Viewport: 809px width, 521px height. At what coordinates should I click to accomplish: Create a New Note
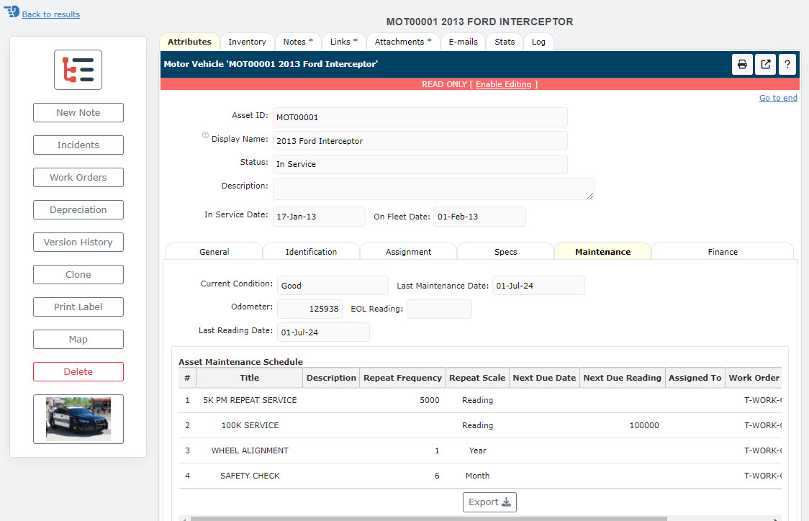coord(78,112)
